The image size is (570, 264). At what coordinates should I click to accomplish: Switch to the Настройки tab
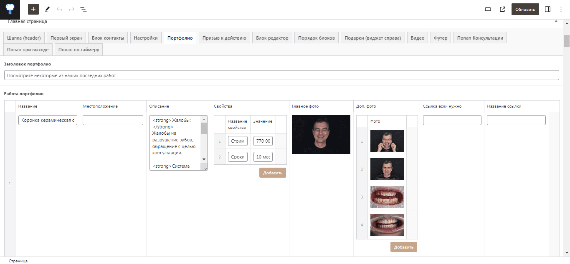click(x=146, y=38)
